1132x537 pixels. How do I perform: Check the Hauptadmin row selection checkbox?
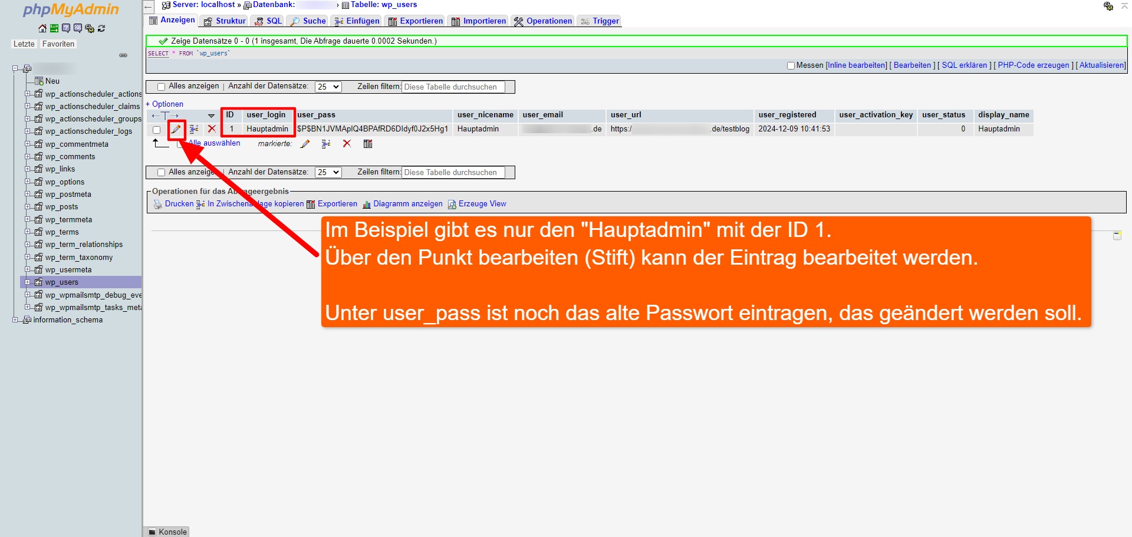pyautogui.click(x=156, y=130)
